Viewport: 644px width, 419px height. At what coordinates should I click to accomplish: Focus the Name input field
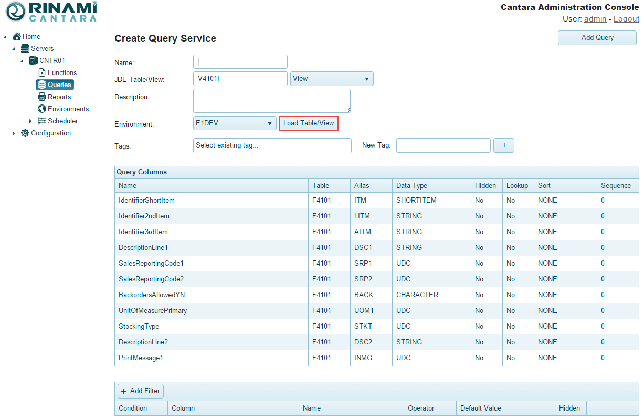240,62
